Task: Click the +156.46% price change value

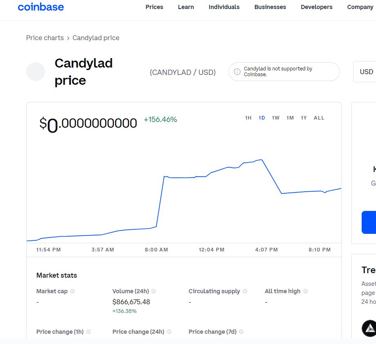Action: click(x=160, y=120)
